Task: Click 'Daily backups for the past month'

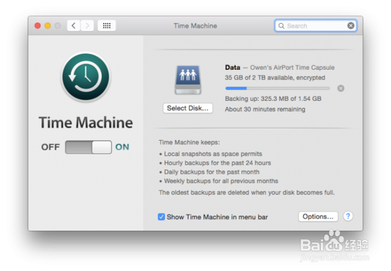Action: [212, 172]
